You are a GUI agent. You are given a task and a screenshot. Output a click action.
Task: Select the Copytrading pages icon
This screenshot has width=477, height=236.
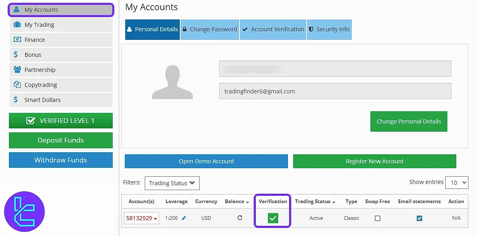[x=16, y=84]
